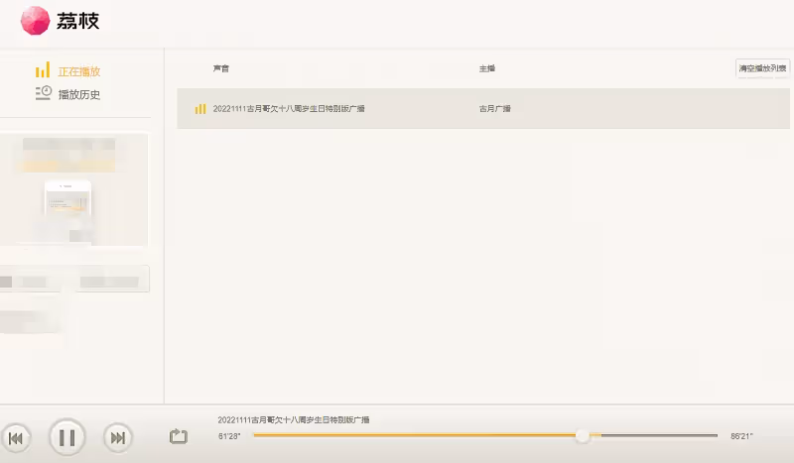
Task: Skip to the next track
Action: click(x=118, y=437)
